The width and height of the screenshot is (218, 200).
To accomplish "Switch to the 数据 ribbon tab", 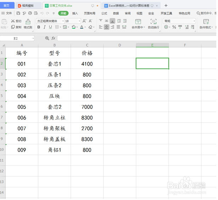I will (x=116, y=13).
